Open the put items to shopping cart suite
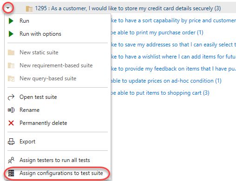Viewport: 236px width, 181px height. coord(160,93)
